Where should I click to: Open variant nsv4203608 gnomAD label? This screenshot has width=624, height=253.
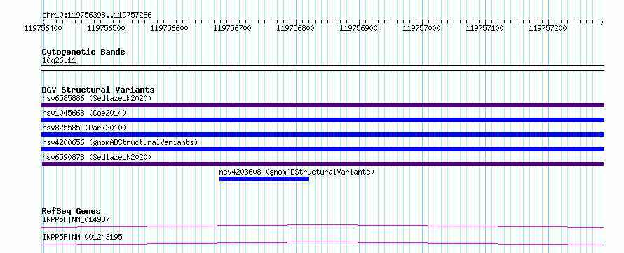pos(297,172)
